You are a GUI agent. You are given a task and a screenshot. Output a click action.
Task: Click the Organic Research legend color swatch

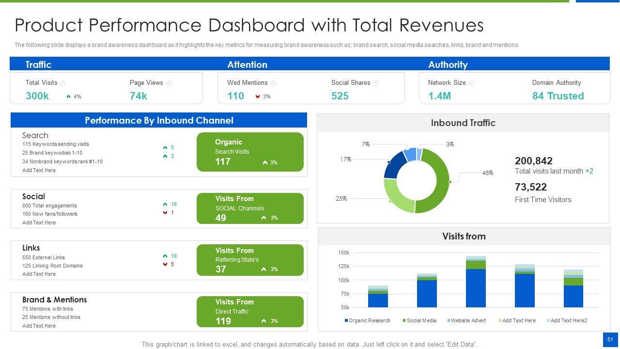pyautogui.click(x=346, y=320)
